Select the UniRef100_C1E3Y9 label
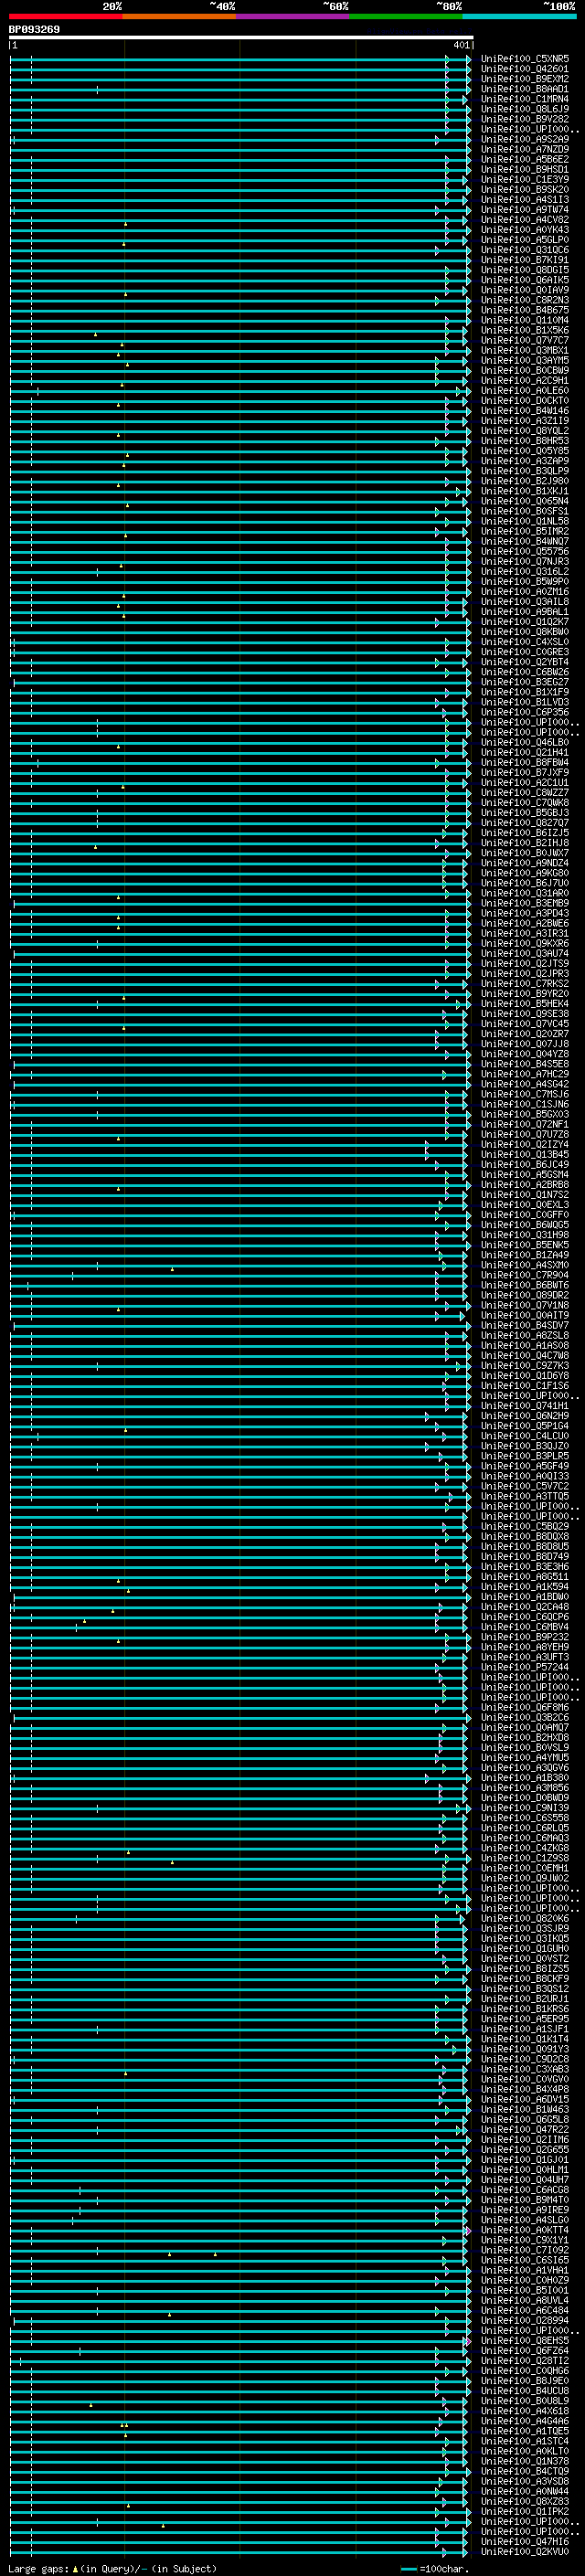This screenshot has height=2576, width=585. pyautogui.click(x=525, y=179)
